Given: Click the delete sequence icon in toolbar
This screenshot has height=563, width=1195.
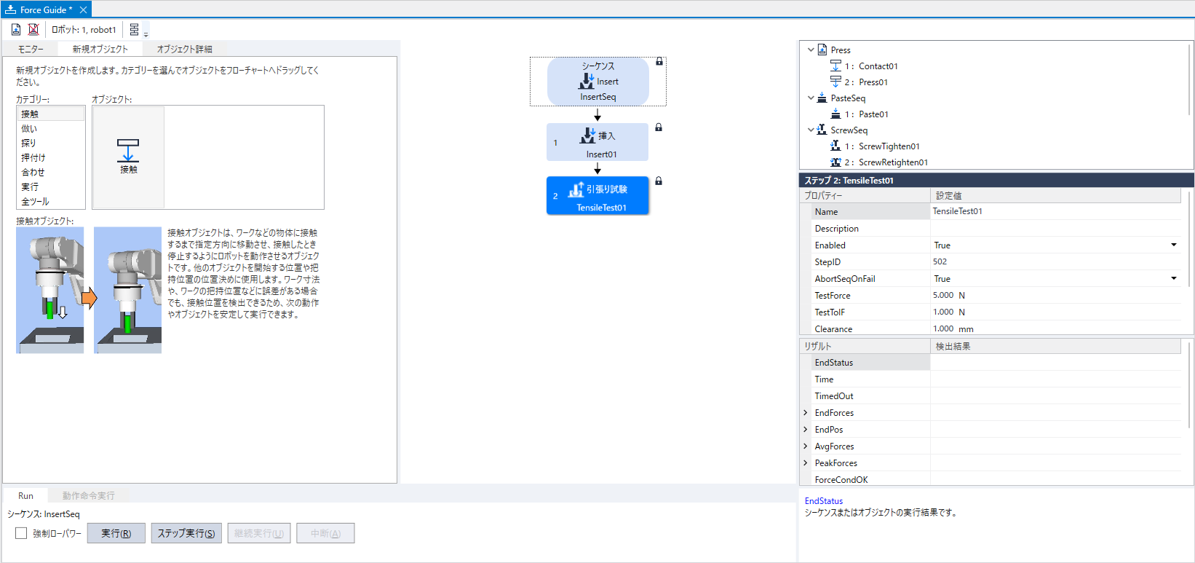Looking at the screenshot, I should coord(33,30).
